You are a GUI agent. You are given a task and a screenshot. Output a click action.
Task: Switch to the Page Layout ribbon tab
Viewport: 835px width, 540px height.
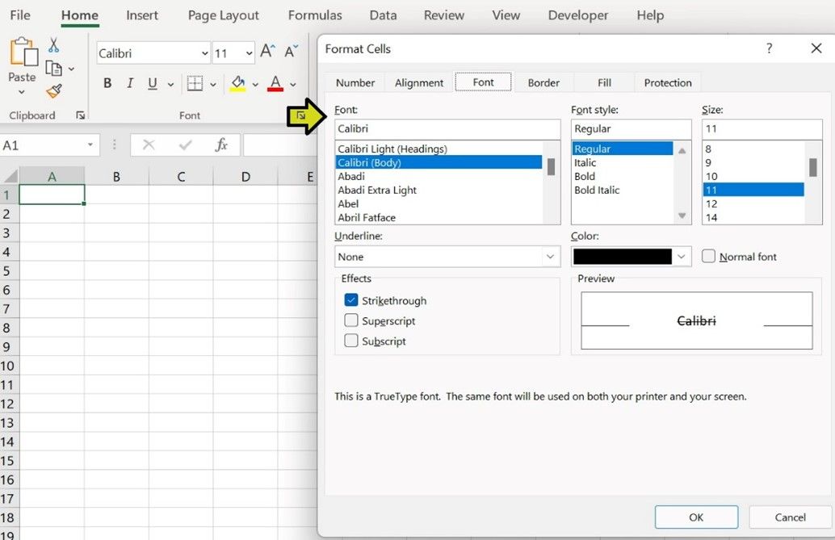[x=223, y=15]
